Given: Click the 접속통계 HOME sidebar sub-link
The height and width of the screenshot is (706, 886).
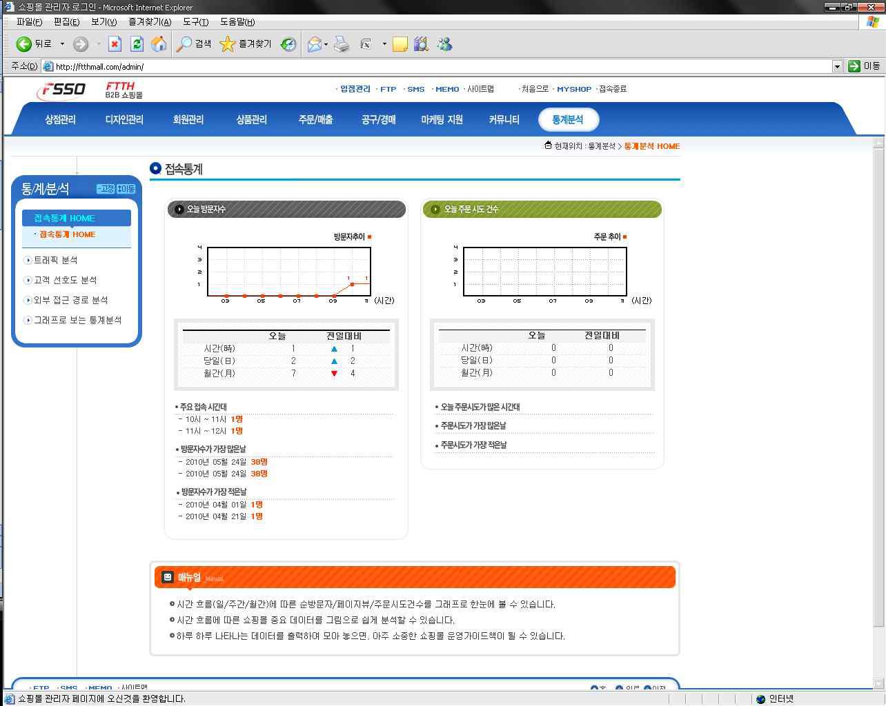Looking at the screenshot, I should pos(68,234).
